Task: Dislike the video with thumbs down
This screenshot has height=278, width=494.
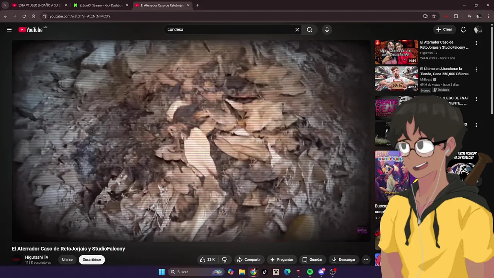Action: pos(225,259)
